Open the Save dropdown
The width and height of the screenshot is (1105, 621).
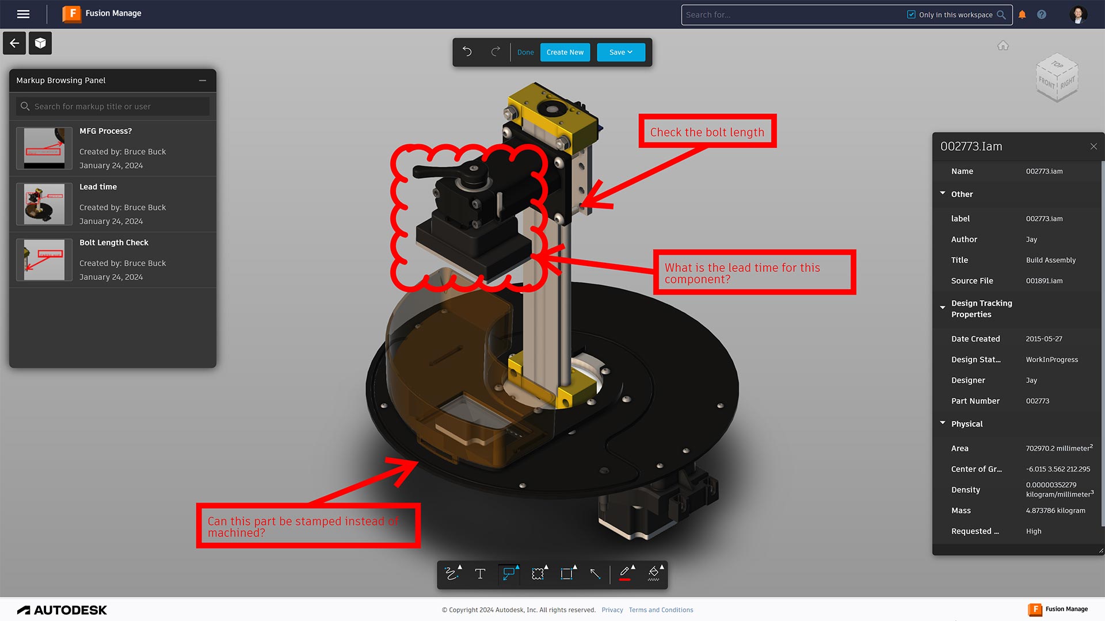pos(620,52)
